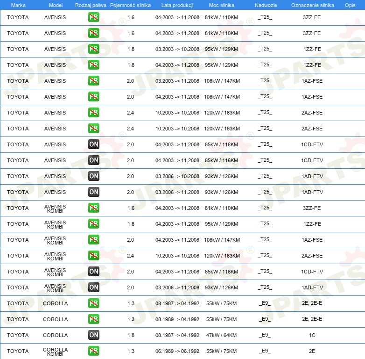Select 85kW / 116KM in Avensis Kombi row

[x=221, y=272]
